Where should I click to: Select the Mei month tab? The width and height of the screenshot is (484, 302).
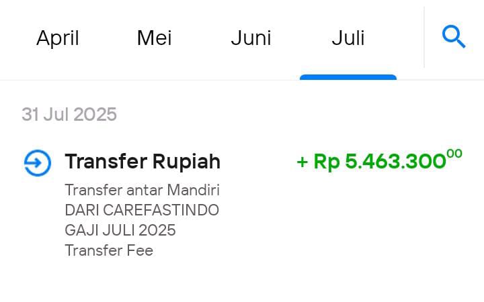point(155,38)
